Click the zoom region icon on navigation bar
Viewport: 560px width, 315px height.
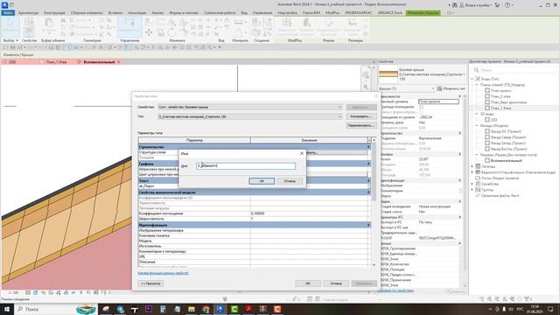(x=366, y=87)
